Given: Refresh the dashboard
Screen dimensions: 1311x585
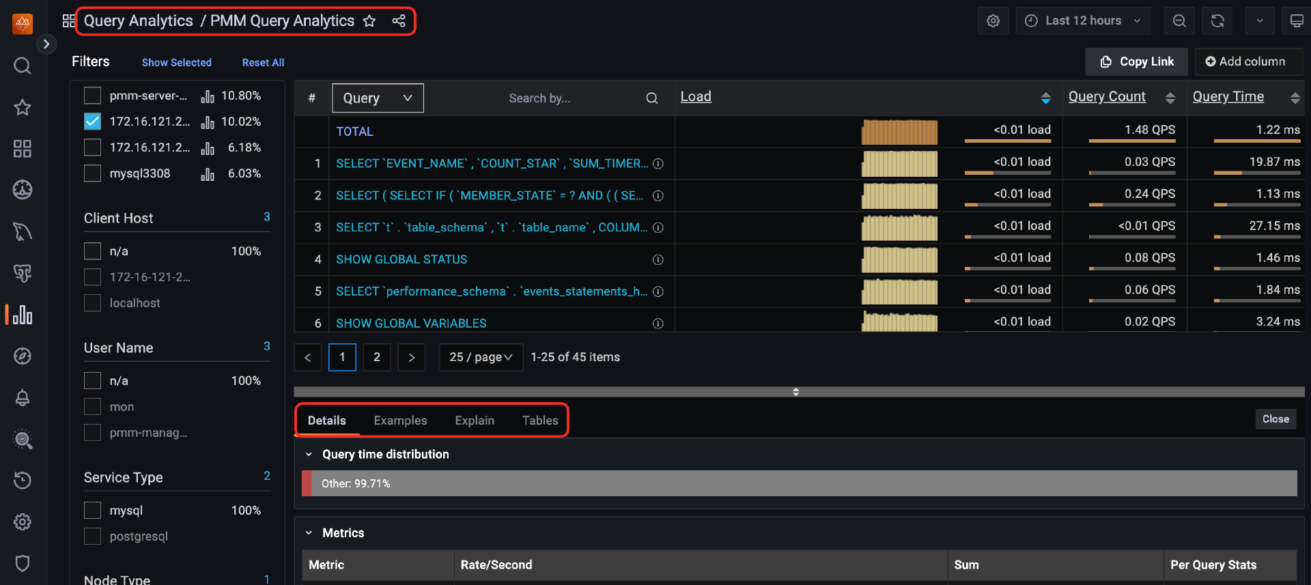Looking at the screenshot, I should (1217, 21).
